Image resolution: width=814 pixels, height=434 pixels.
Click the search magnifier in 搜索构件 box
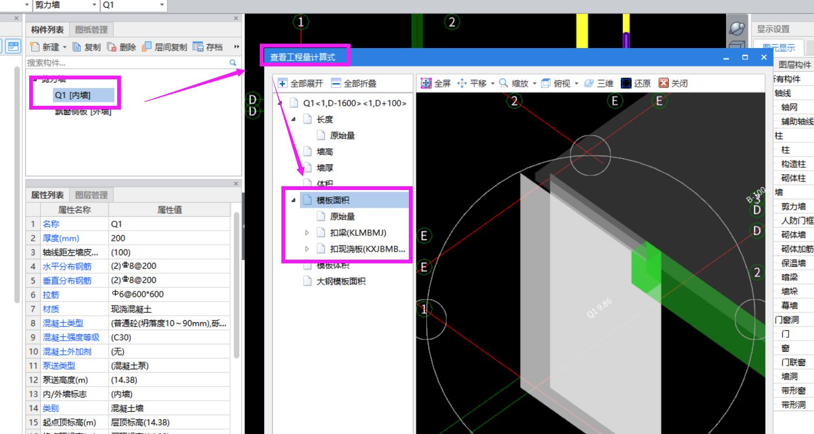point(233,63)
